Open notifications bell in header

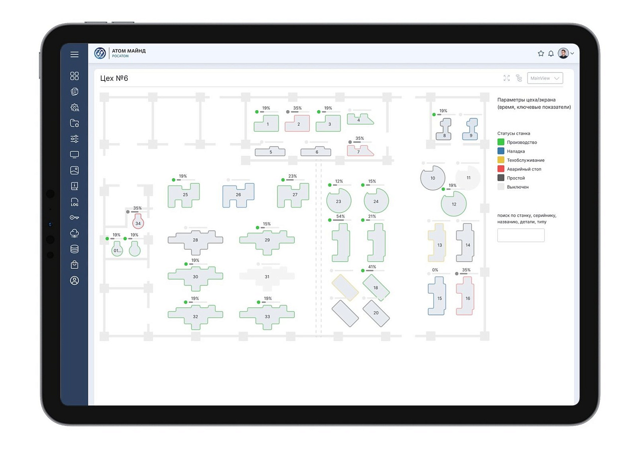(551, 53)
